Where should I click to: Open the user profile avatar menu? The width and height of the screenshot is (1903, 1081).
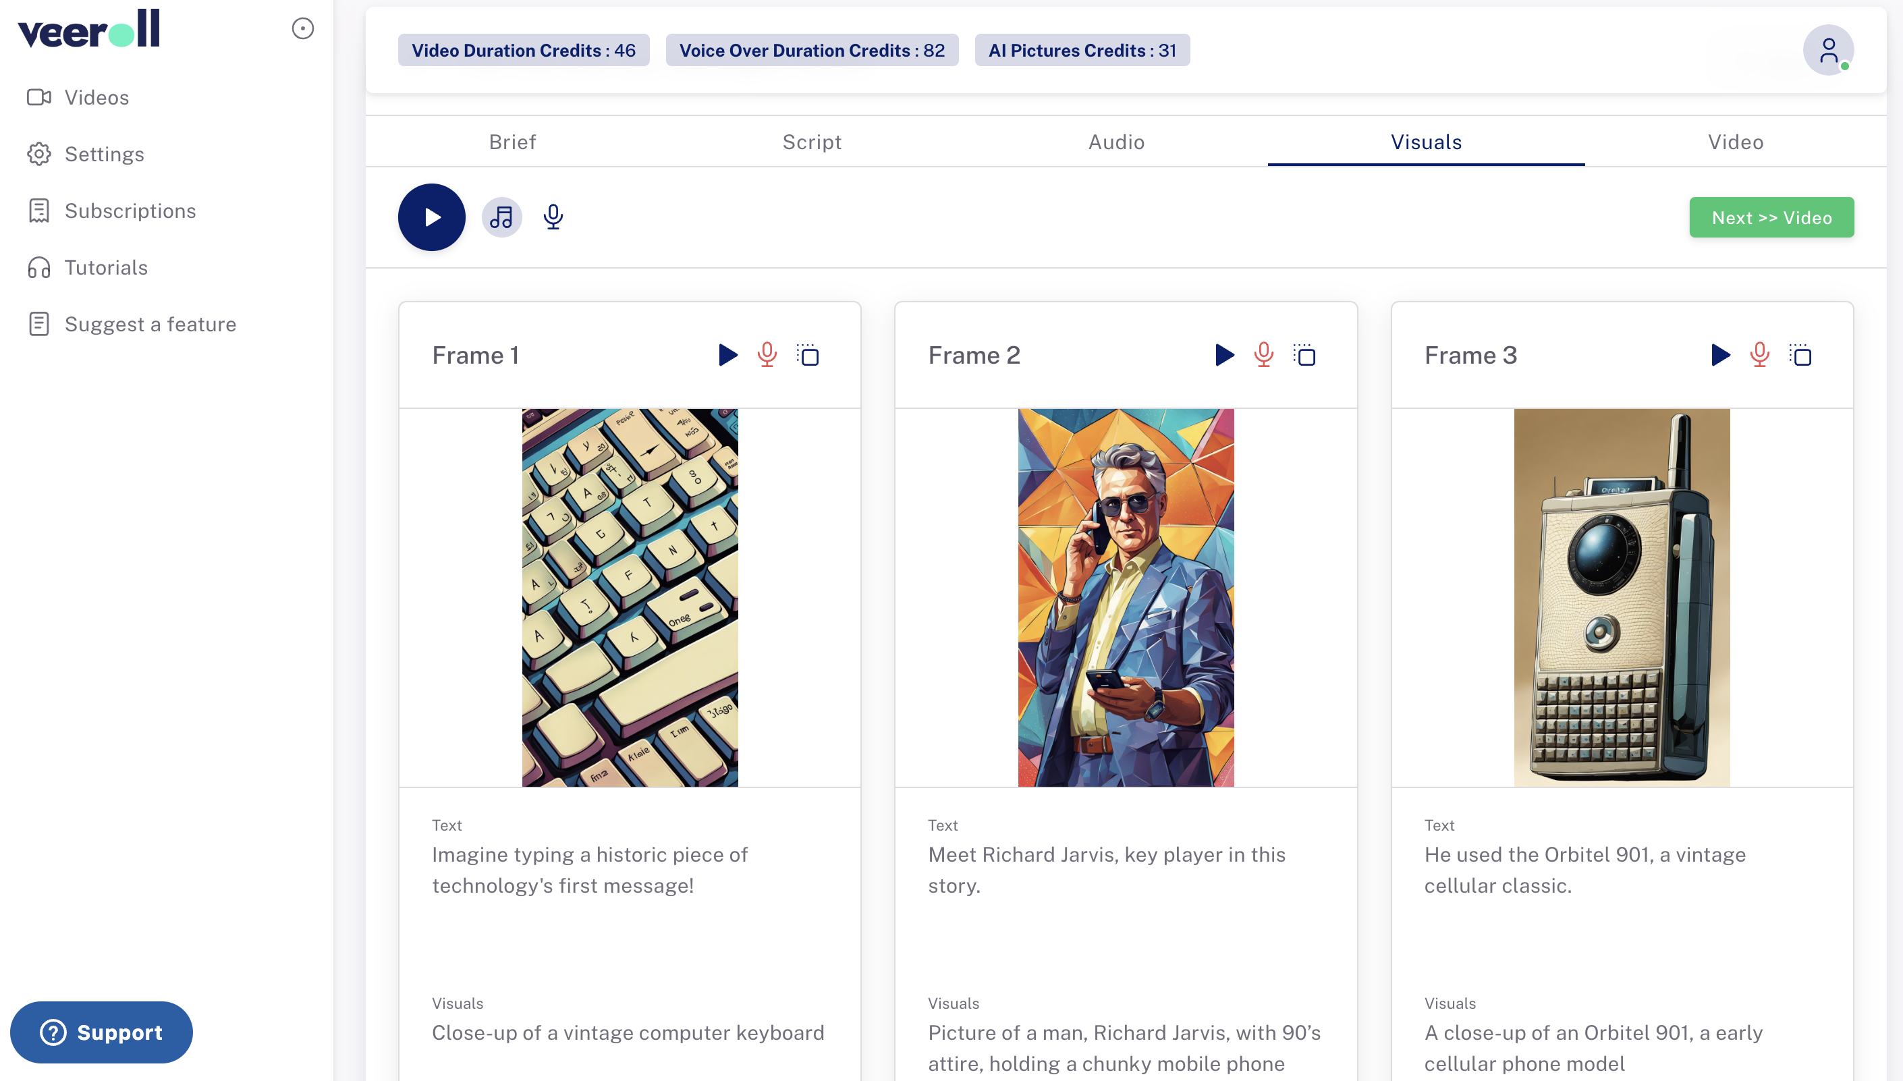tap(1828, 51)
